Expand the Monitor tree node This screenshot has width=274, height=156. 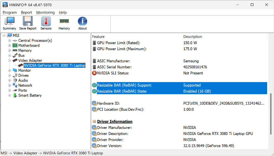[x=10, y=70]
